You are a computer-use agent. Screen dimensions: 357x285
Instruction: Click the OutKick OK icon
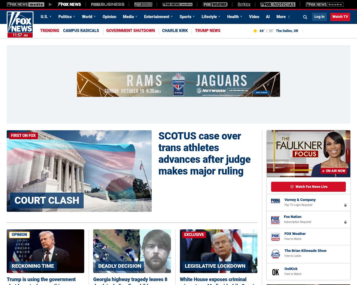(x=276, y=272)
